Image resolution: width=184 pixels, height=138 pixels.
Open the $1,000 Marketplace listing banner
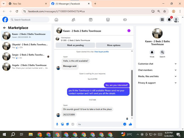click(x=94, y=39)
